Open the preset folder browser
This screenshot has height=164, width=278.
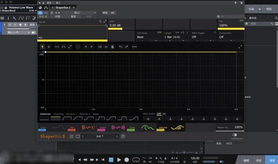77,136
